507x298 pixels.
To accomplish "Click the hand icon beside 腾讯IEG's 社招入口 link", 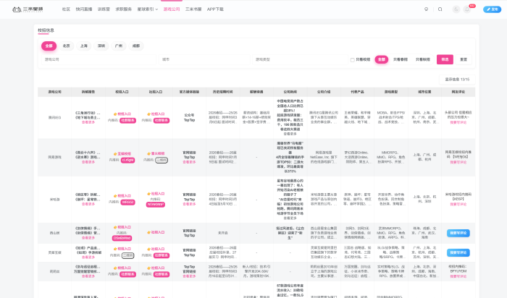I will pyautogui.click(x=148, y=114).
